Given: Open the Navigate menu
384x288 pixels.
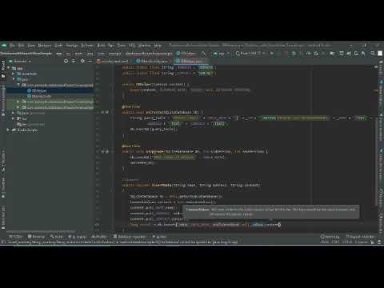Looking at the screenshot, I should click(x=45, y=46).
